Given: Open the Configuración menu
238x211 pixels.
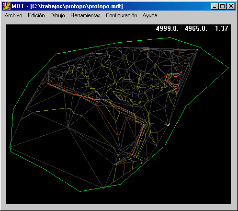Looking at the screenshot, I should point(122,15).
